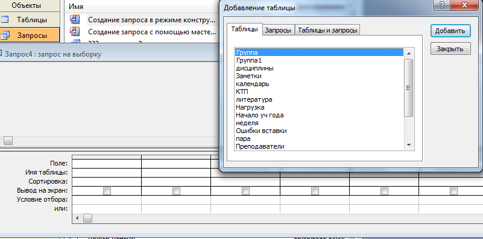483x239 pixels.
Task: Click the Поле cell in second column
Action: click(176, 164)
